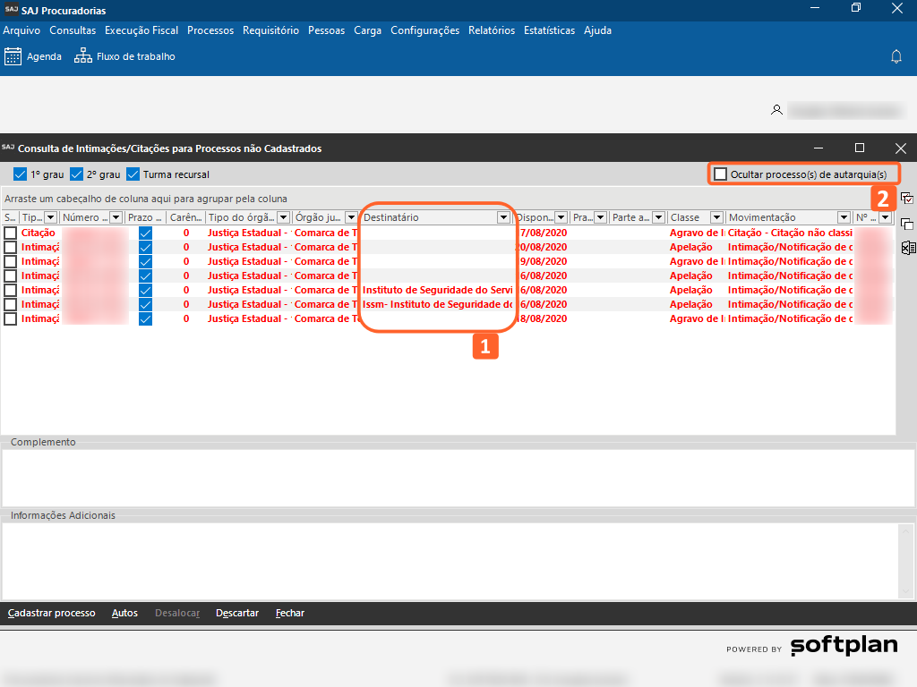Click the export to Excel icon
917x687 pixels.
pos(907,248)
